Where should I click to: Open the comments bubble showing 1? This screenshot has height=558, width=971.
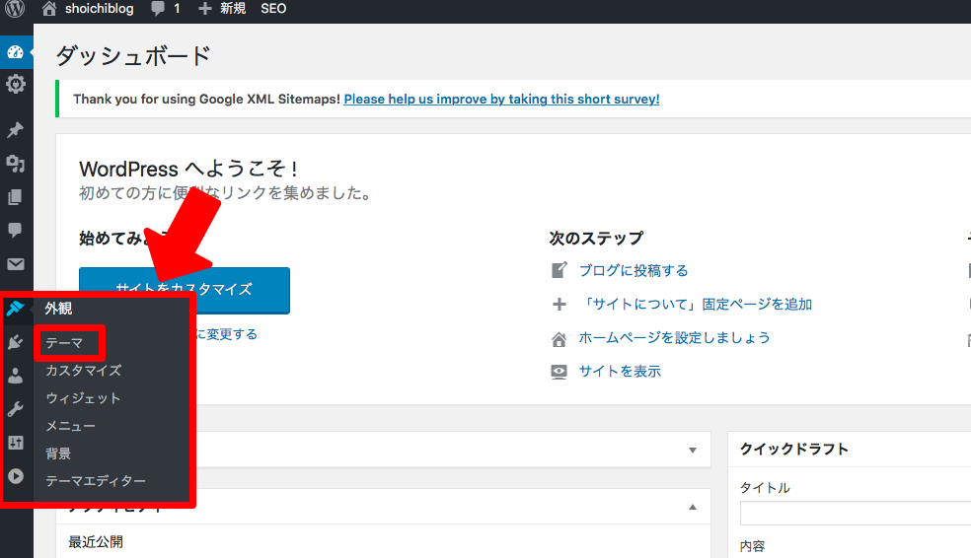[x=166, y=9]
